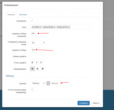Edit the #cccccc color value field
The width and height of the screenshot is (114, 110).
(x=56, y=83)
